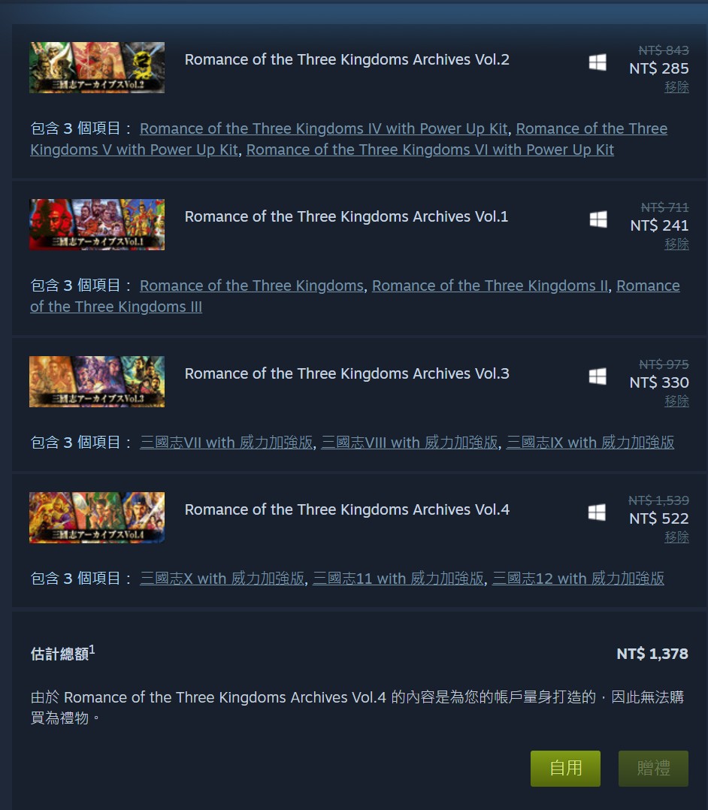Open 三國志VIII with 威力加強版 link
The image size is (708, 810).
(x=410, y=442)
